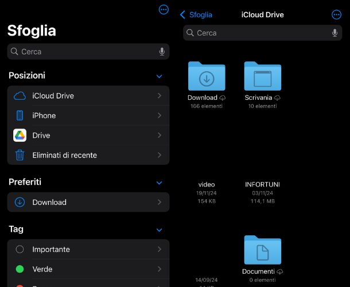Open iCloud Drive location
Screen dimensions: 350x287
click(x=88, y=96)
